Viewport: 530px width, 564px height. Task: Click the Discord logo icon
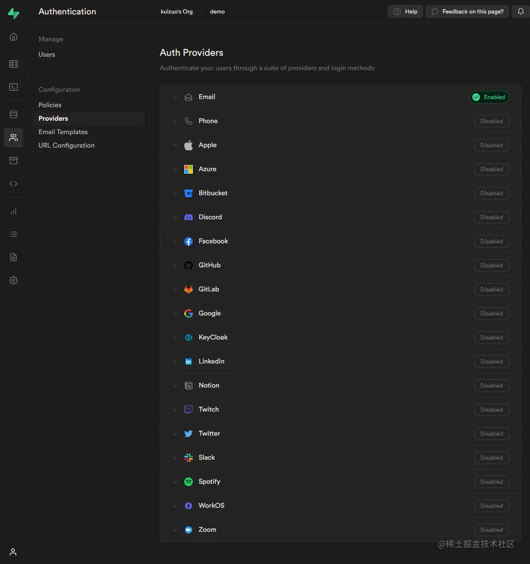[x=189, y=217]
